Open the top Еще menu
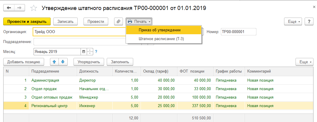 click(x=293, y=21)
